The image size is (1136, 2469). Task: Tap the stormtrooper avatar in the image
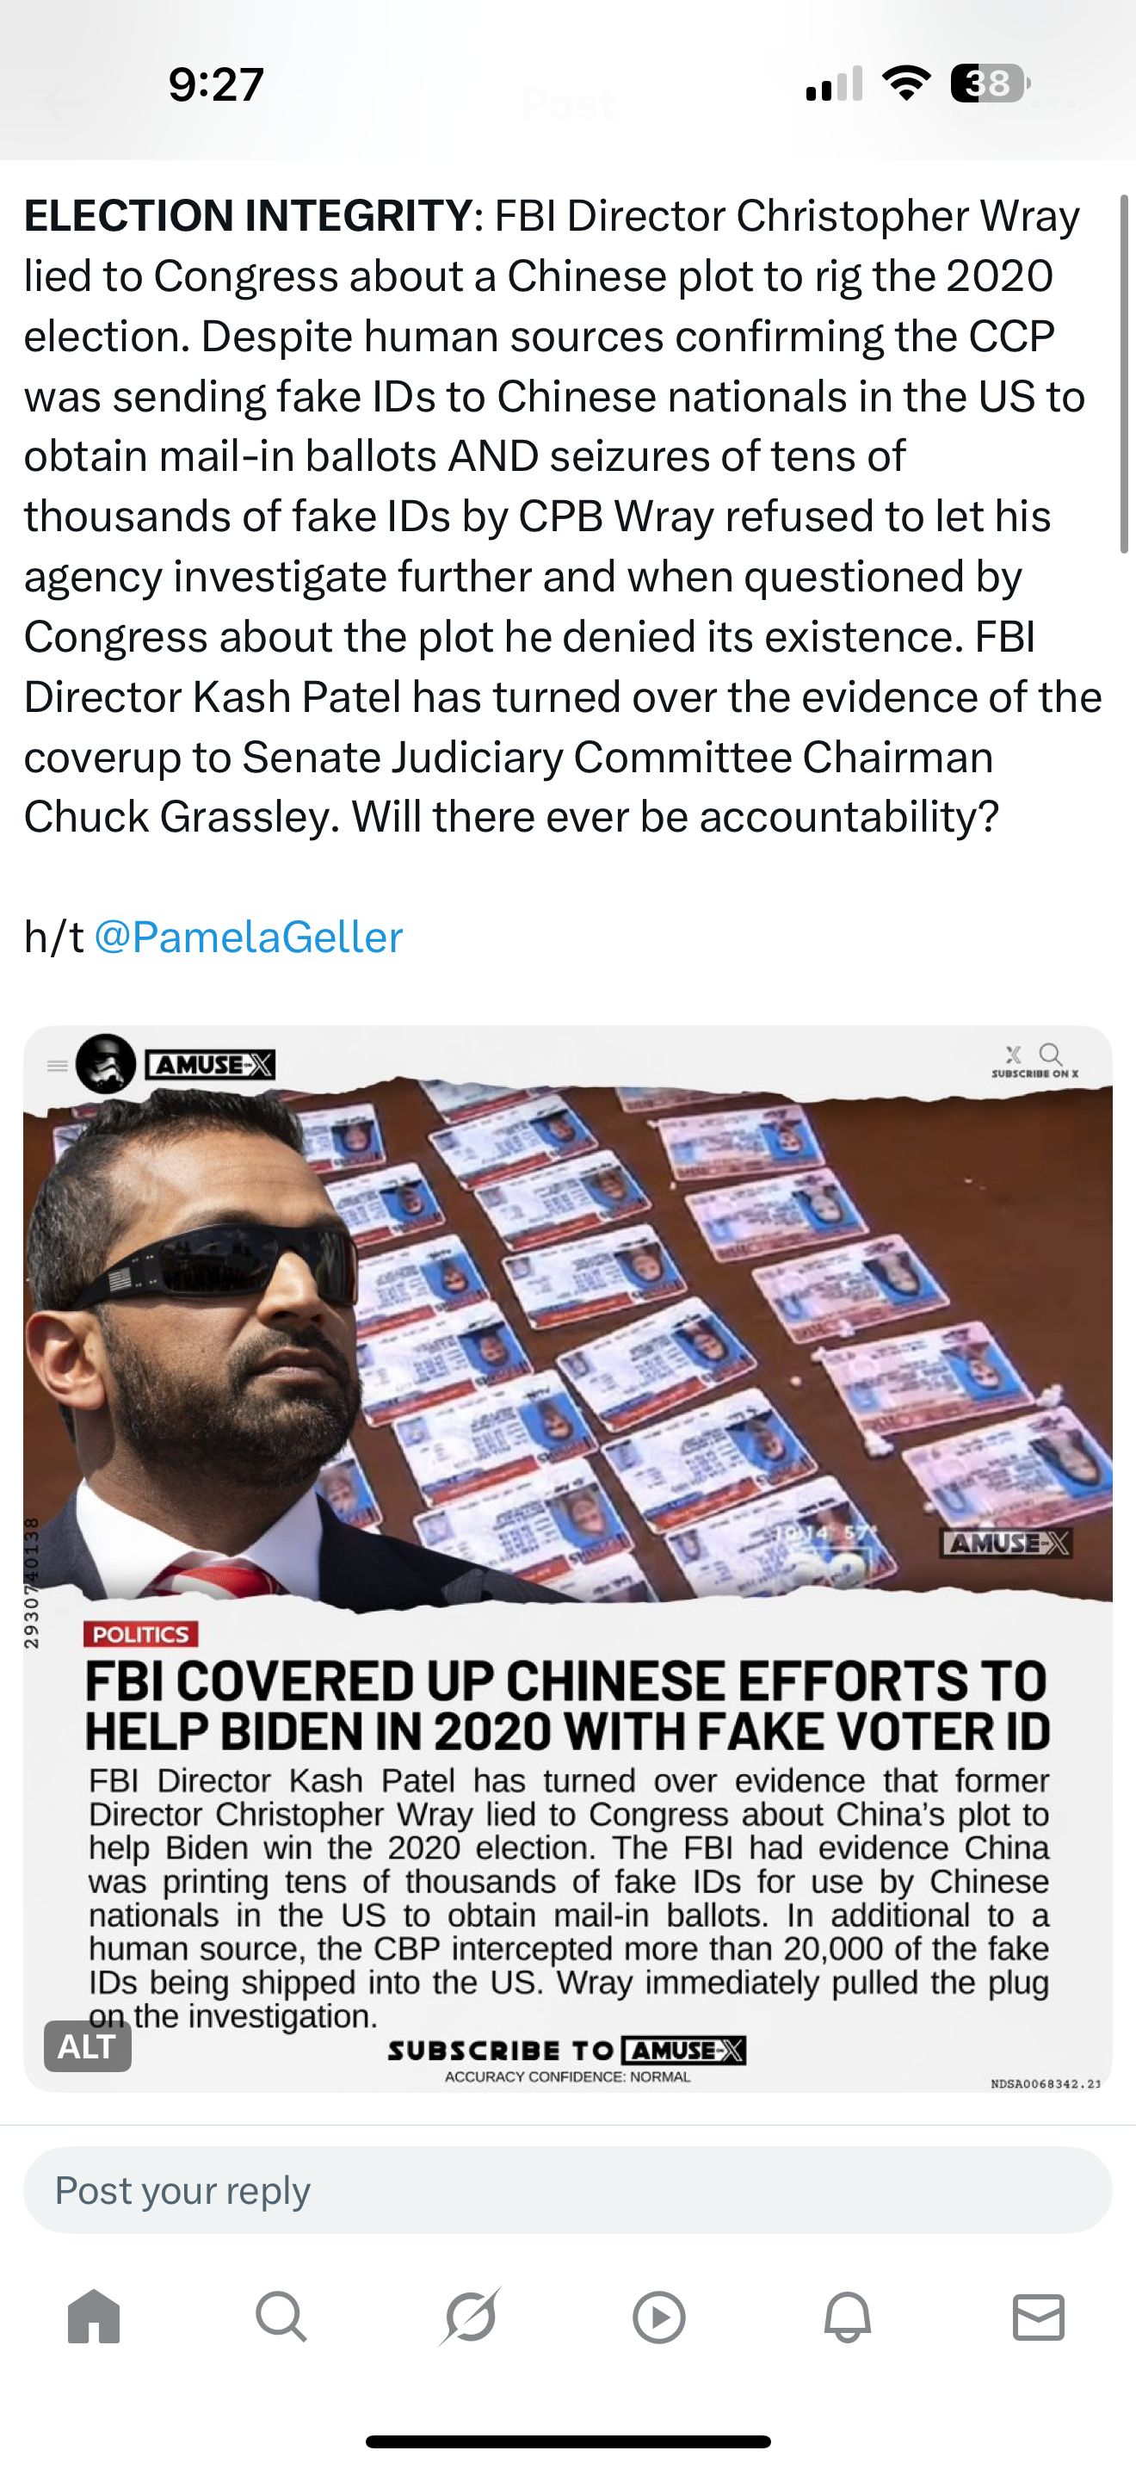coord(105,1063)
